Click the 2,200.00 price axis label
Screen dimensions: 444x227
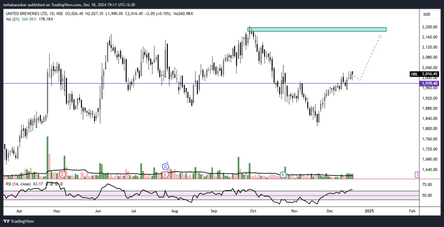pyautogui.click(x=429, y=27)
